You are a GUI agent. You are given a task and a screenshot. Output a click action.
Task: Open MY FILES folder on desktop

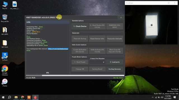click(x=5, y=44)
